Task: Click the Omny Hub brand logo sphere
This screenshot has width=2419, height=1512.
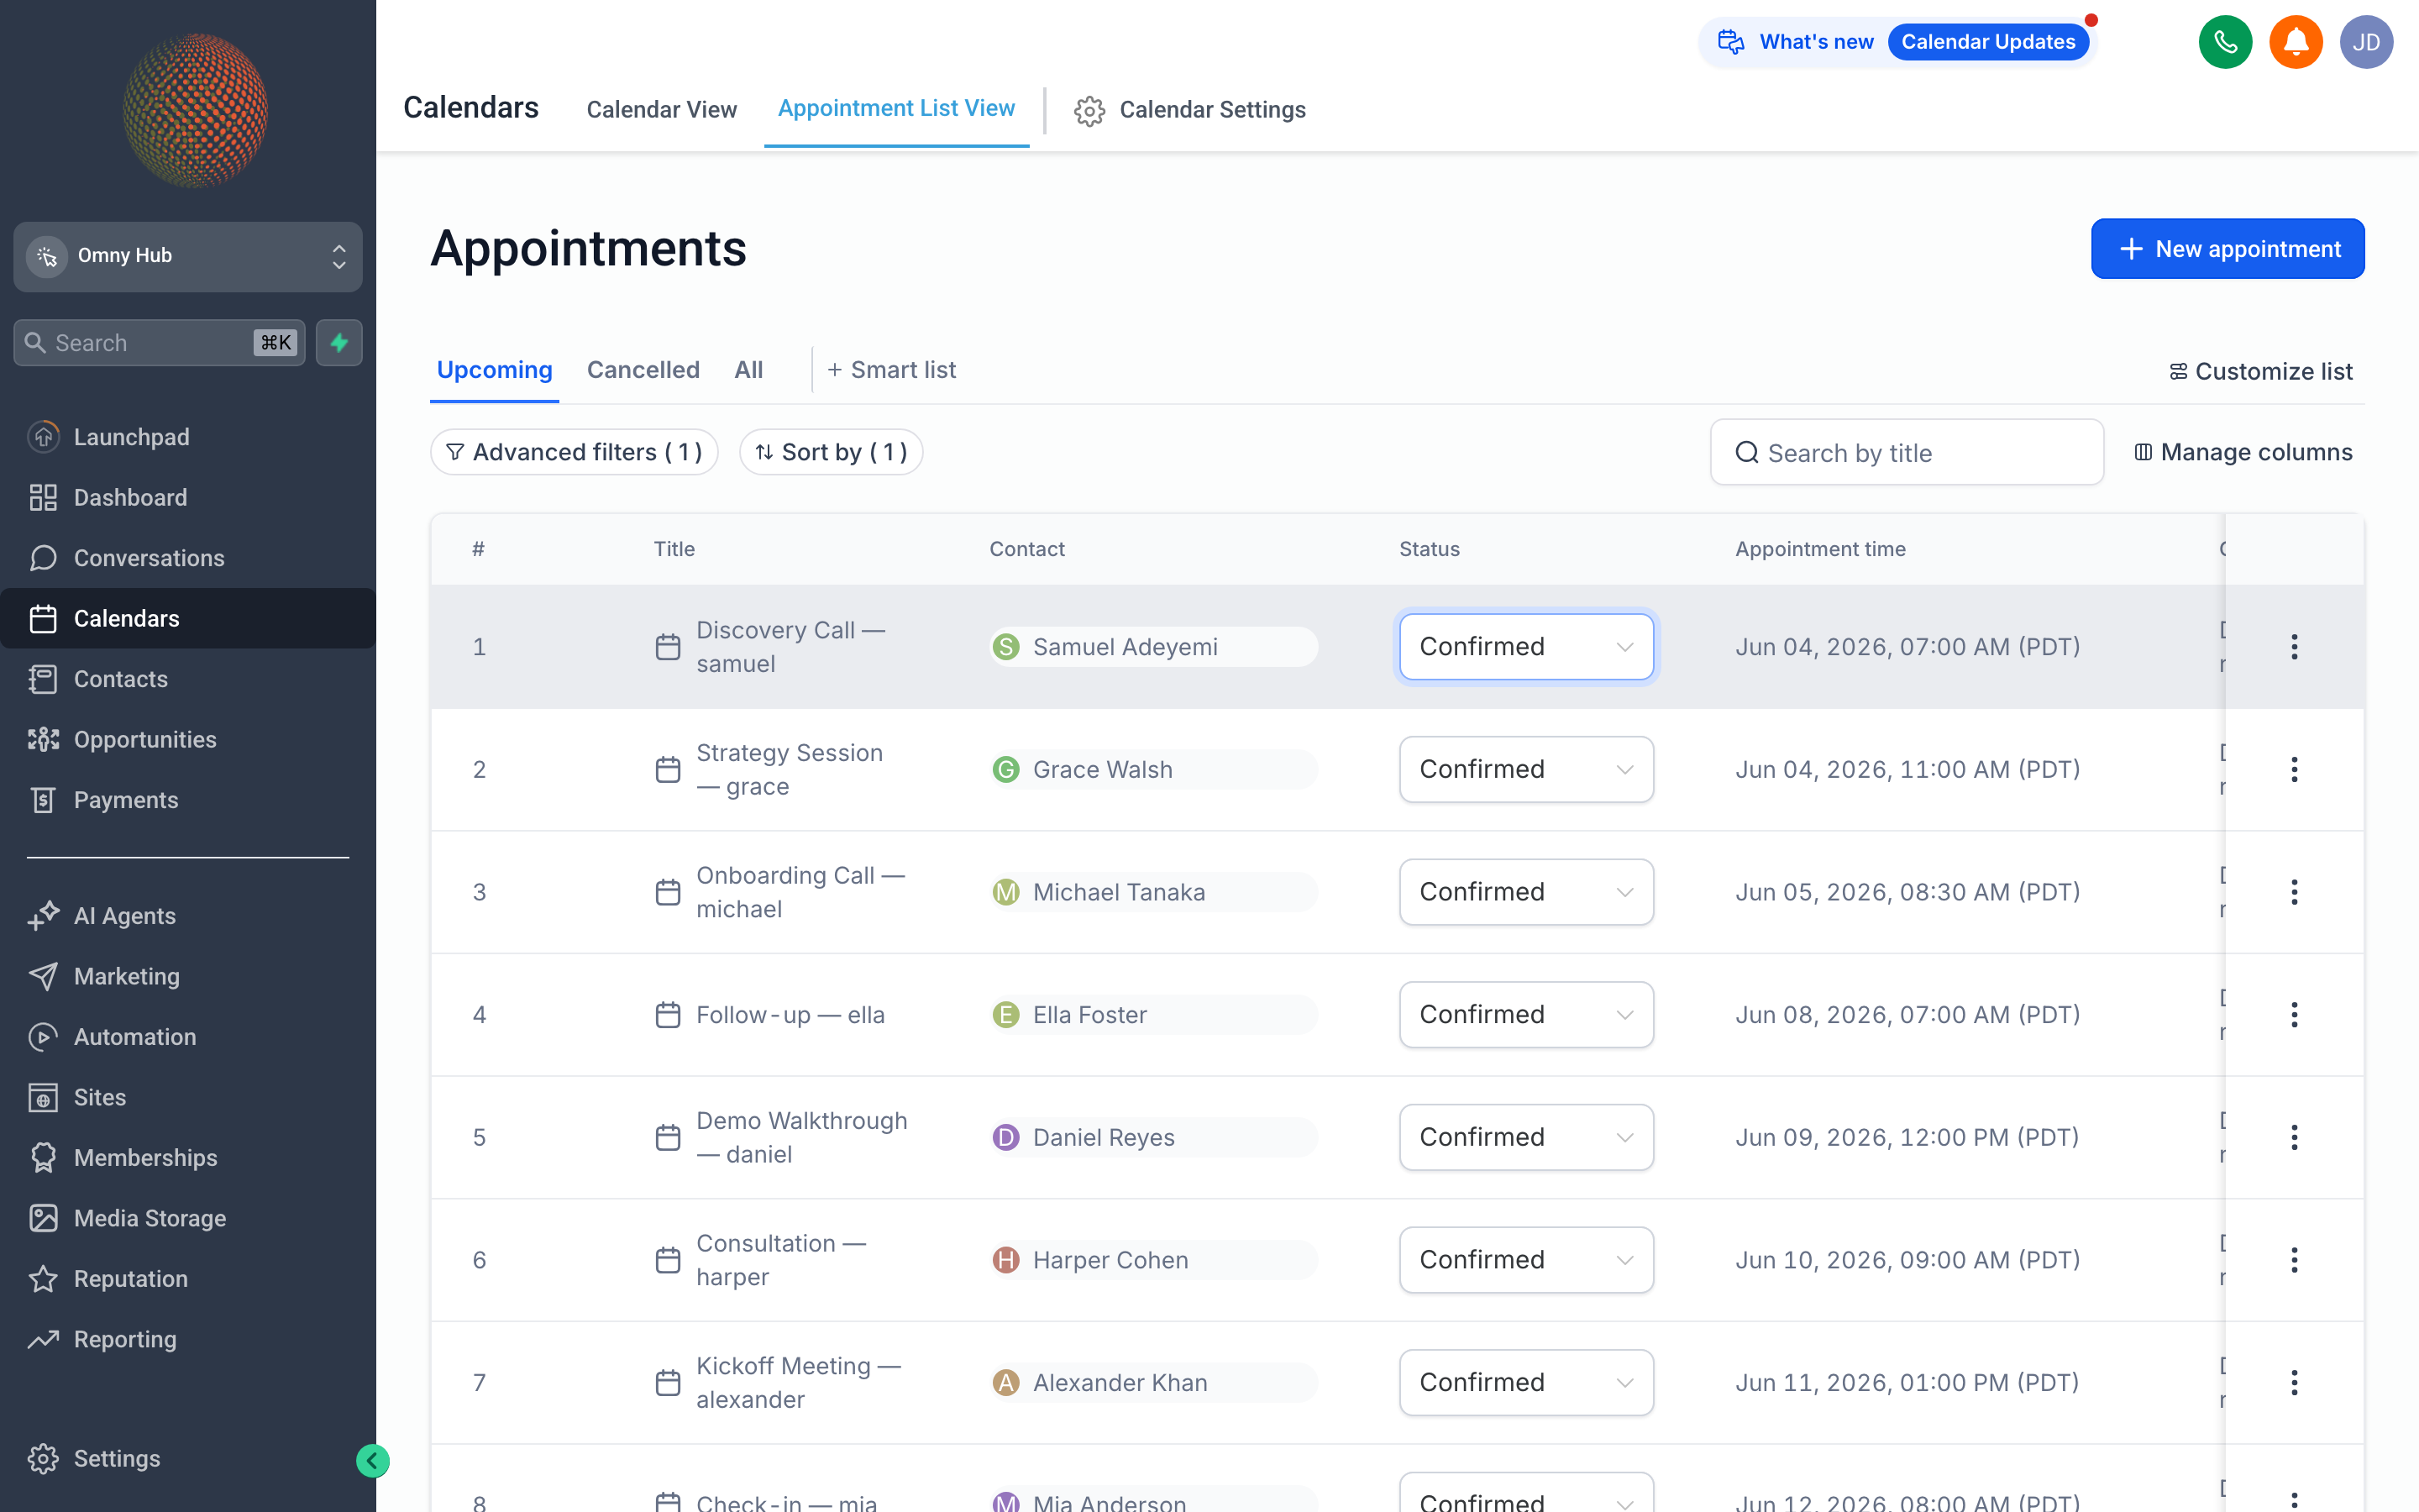Action: [x=195, y=110]
